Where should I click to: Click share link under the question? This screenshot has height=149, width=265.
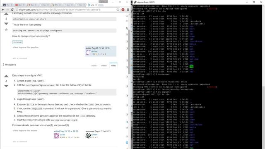click(x=15, y=47)
